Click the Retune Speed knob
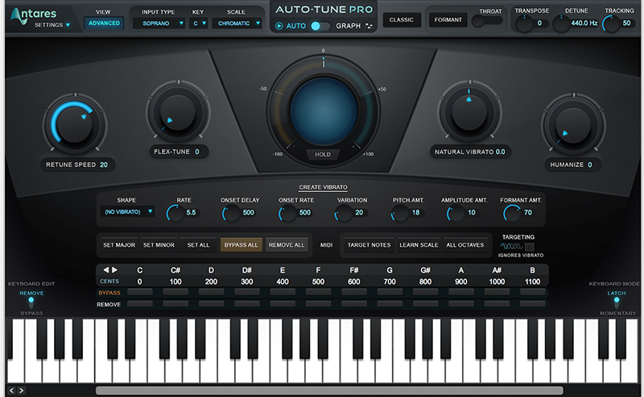 click(75, 125)
